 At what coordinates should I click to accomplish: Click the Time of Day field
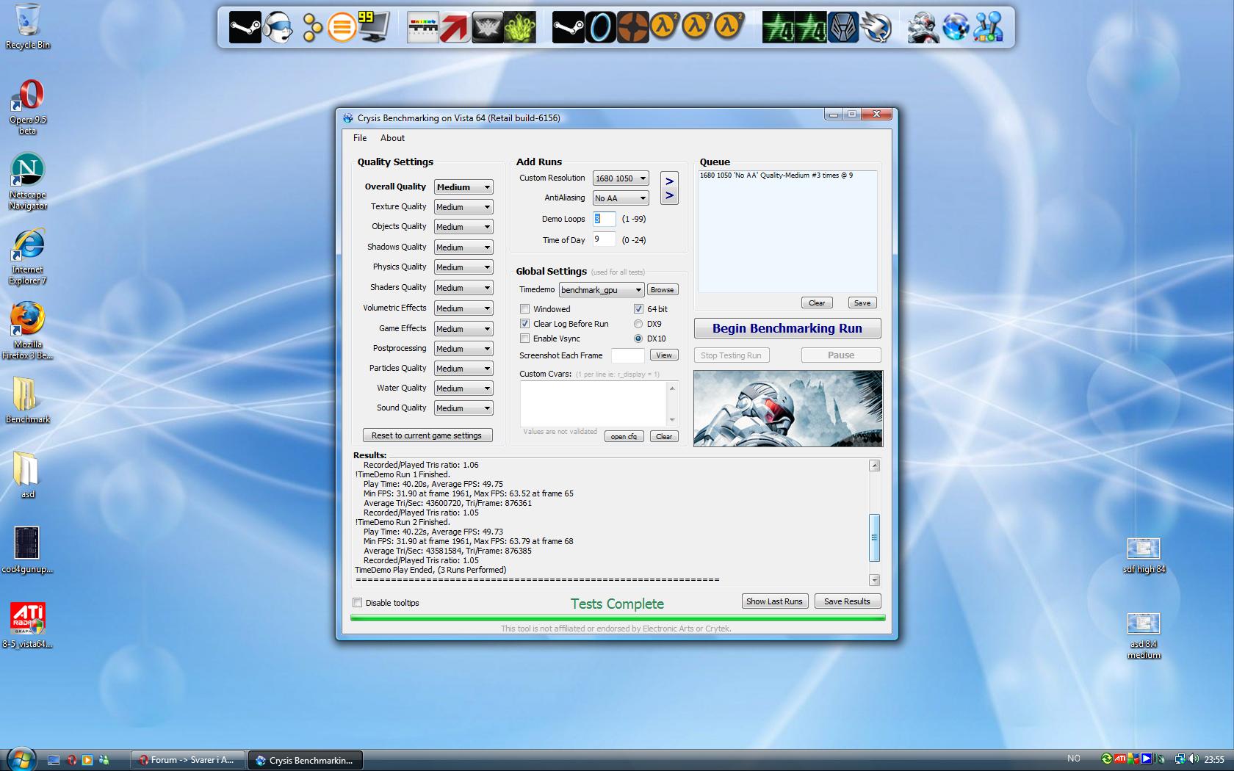605,239
